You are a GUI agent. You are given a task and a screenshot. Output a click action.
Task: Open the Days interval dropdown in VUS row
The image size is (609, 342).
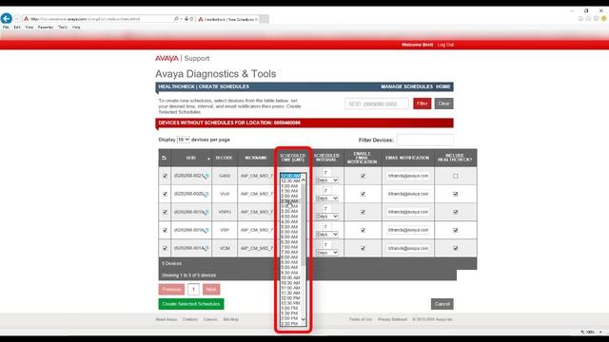[x=327, y=199]
